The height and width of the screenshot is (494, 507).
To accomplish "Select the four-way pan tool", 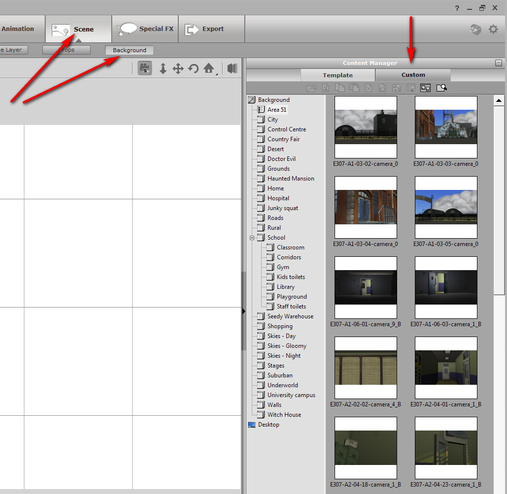I will pos(178,68).
